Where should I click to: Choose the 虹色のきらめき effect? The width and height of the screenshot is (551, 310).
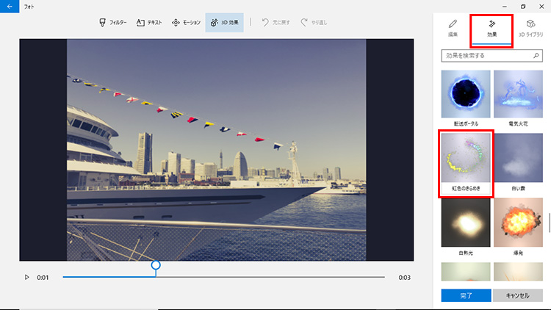pyautogui.click(x=465, y=158)
